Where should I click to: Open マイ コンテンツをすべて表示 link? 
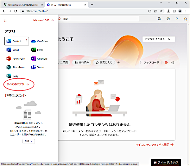pos(155,144)
